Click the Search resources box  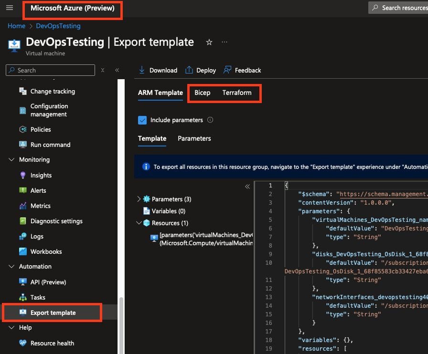click(398, 8)
